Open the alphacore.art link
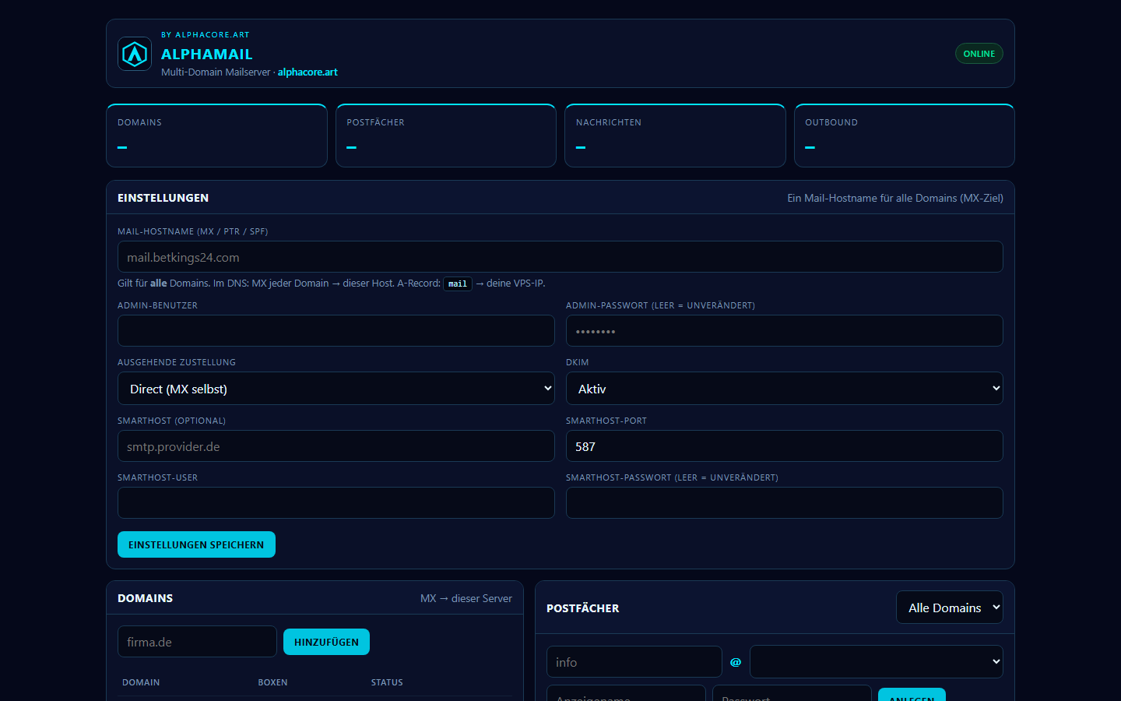The image size is (1121, 701). pyautogui.click(x=307, y=72)
